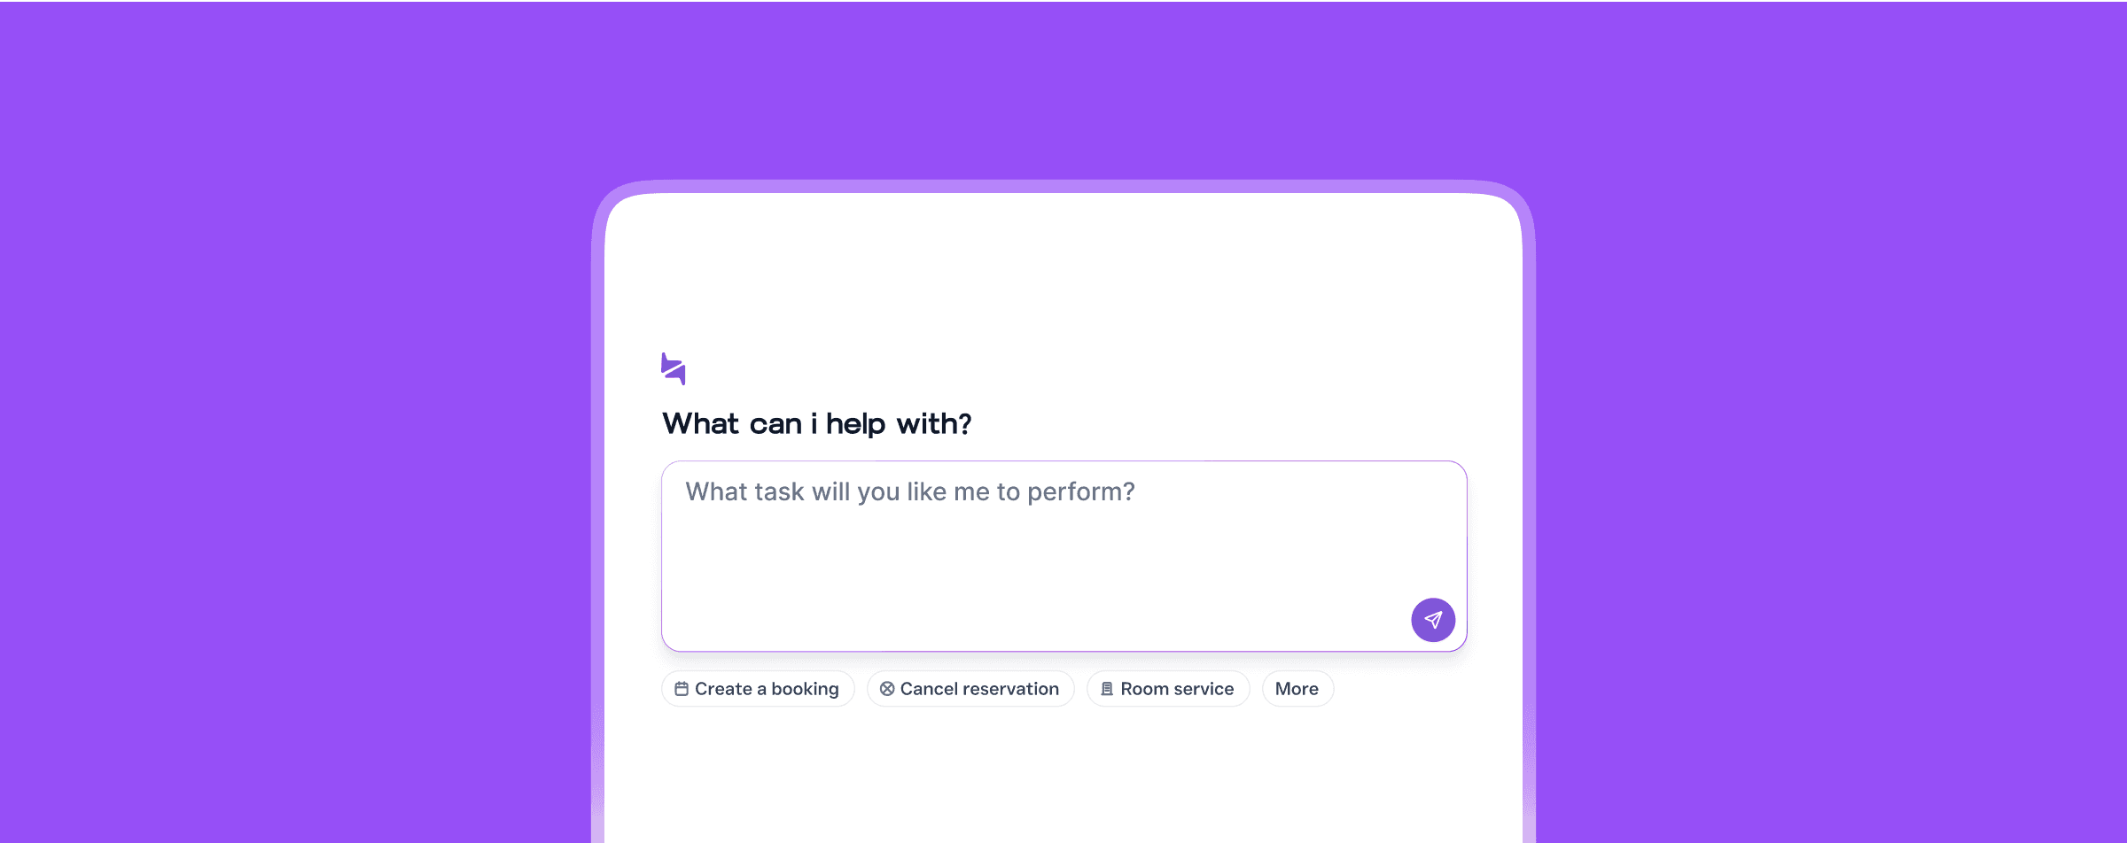This screenshot has height=843, width=2127.
Task: Click the word "booking" in the first chip
Action: [x=805, y=689]
